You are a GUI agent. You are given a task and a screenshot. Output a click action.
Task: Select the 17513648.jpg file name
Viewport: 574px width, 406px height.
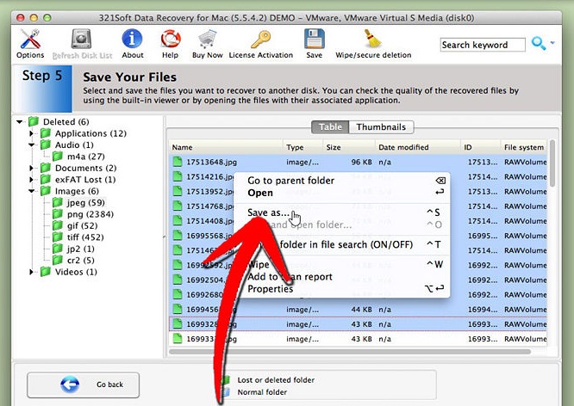tap(212, 162)
